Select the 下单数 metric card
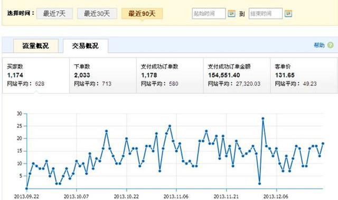 pos(103,75)
